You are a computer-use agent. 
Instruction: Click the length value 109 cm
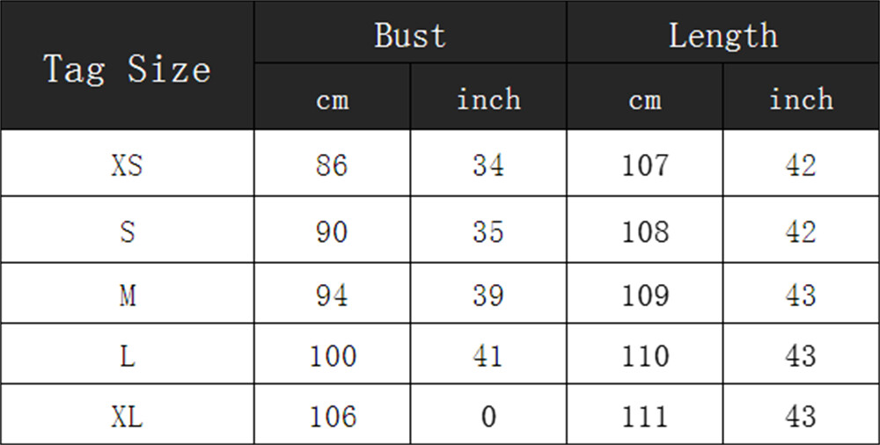point(645,295)
